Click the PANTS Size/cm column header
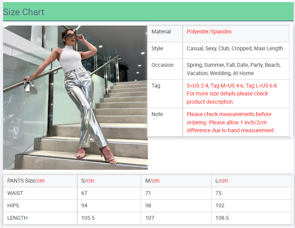 tap(26, 181)
